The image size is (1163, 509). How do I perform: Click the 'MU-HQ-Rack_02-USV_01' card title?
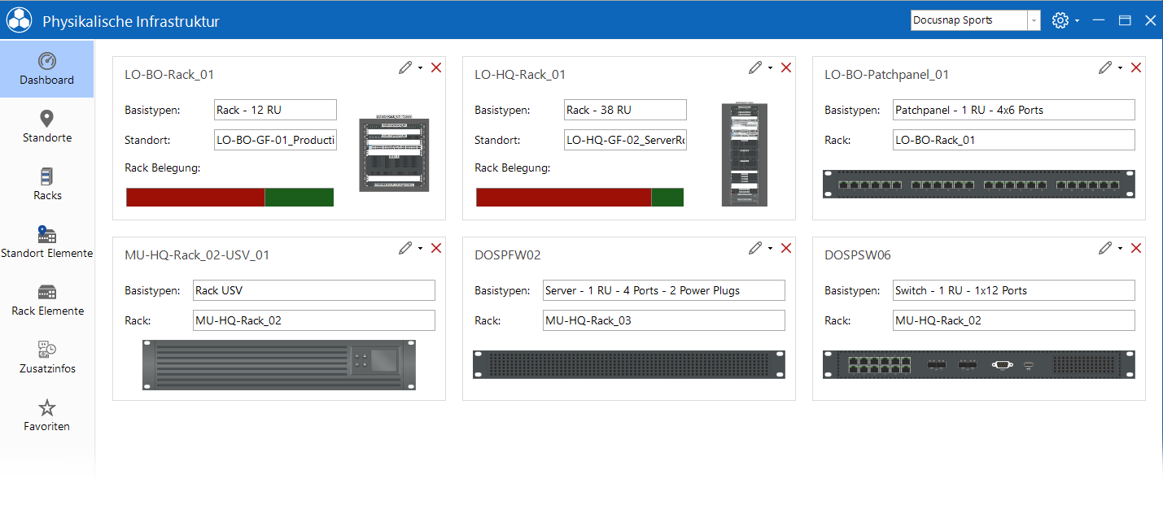click(197, 255)
